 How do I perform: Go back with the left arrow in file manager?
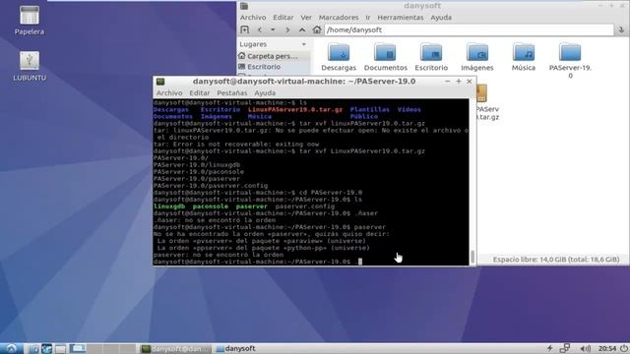pyautogui.click(x=260, y=30)
